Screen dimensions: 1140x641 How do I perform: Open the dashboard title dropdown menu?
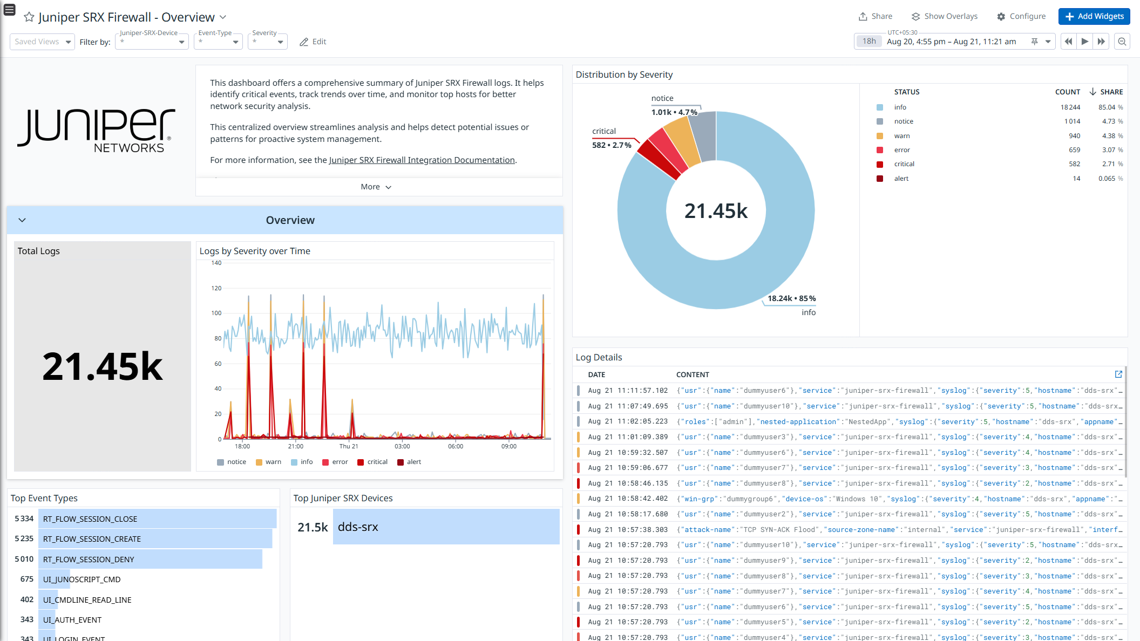tap(223, 17)
